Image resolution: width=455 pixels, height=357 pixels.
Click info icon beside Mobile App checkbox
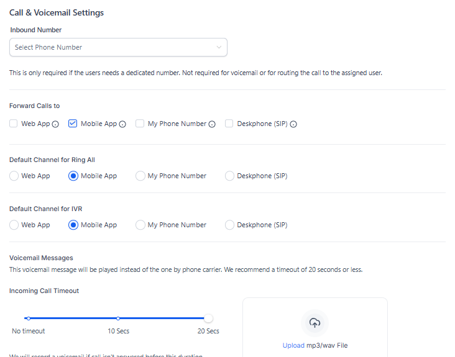click(x=122, y=124)
